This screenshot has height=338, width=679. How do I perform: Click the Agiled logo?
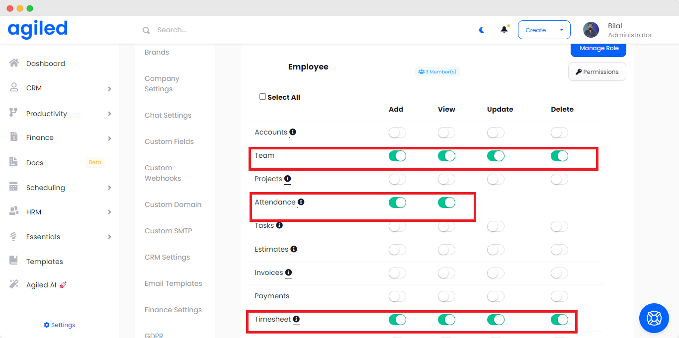pyautogui.click(x=38, y=29)
